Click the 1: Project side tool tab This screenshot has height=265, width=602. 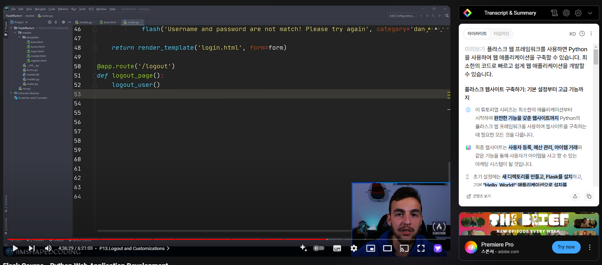(x=6, y=29)
